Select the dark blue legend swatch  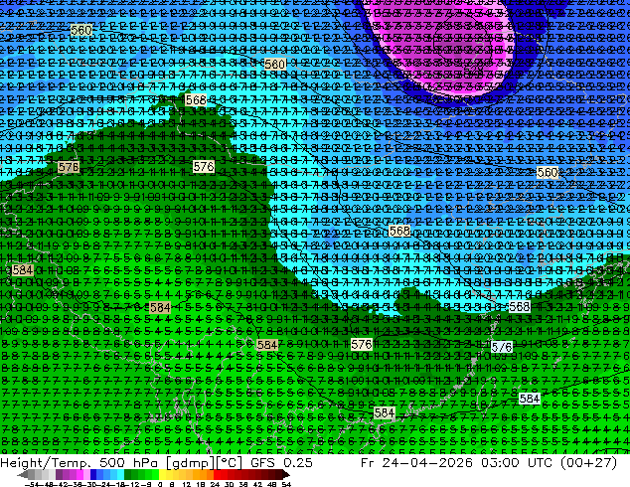pos(93,475)
